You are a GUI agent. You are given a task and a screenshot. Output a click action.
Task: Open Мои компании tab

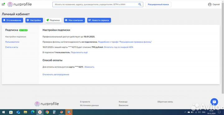pyautogui.click(x=74, y=20)
